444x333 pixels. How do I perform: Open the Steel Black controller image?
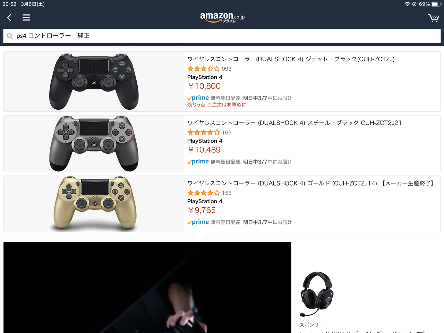pyautogui.click(x=94, y=144)
